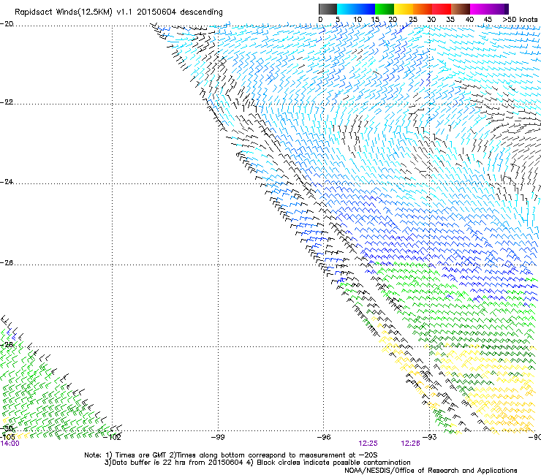Viewport: 541px width, 475px height.
Task: Click the 14:00 purple time label
Action: coord(10,444)
